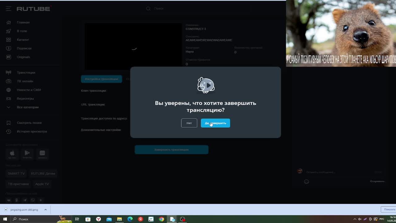Open 'История просмотра' in the sidebar

pyautogui.click(x=32, y=131)
